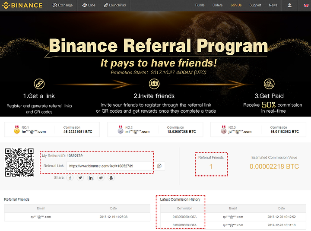The image size is (311, 231).
Task: Click the Get a link chain icon
Action: 39,84
